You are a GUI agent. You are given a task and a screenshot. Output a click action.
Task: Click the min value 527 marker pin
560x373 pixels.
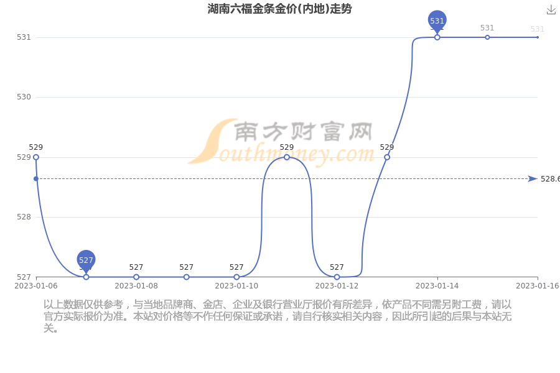click(x=86, y=261)
